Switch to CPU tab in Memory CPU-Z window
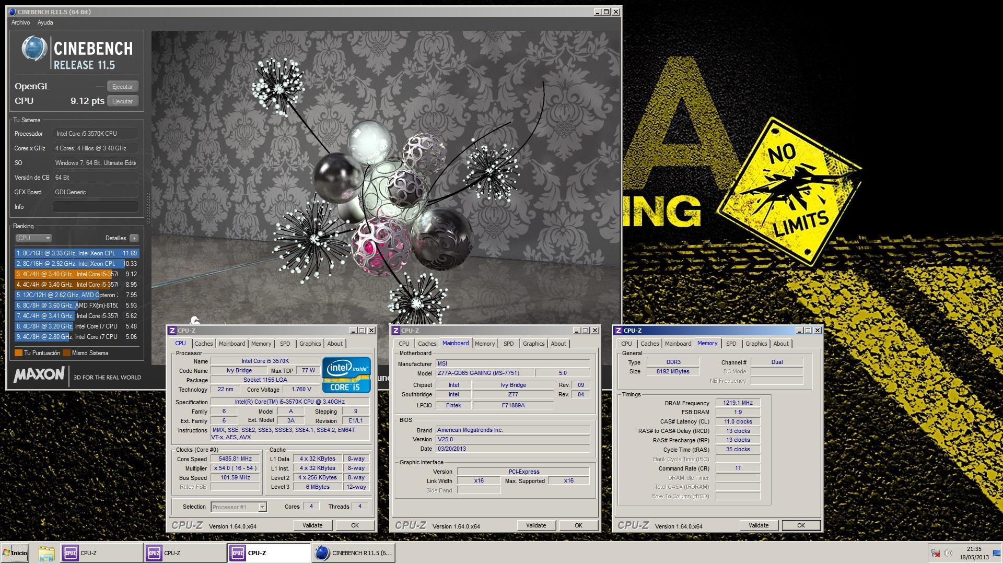Viewport: 1003px width, 564px height. pos(627,344)
